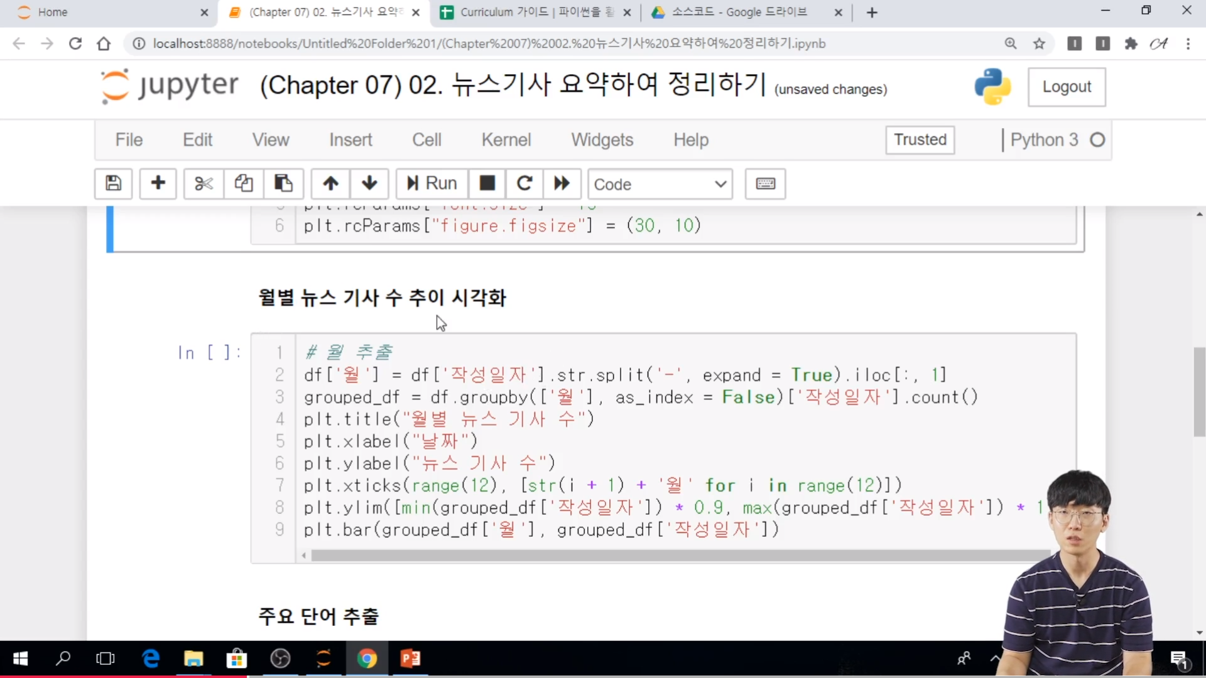Insert cell below with plus icon
This screenshot has height=678, width=1206.
(x=158, y=183)
